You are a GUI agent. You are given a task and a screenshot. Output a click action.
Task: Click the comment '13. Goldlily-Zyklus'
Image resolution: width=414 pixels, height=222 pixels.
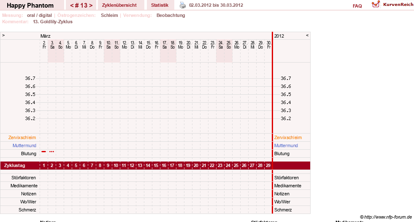pos(53,22)
